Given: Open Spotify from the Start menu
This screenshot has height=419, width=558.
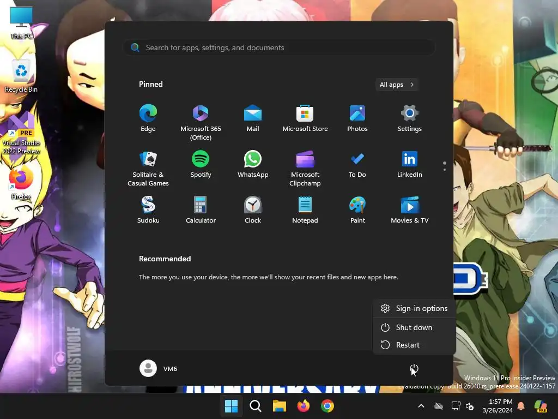Looking at the screenshot, I should point(201,165).
